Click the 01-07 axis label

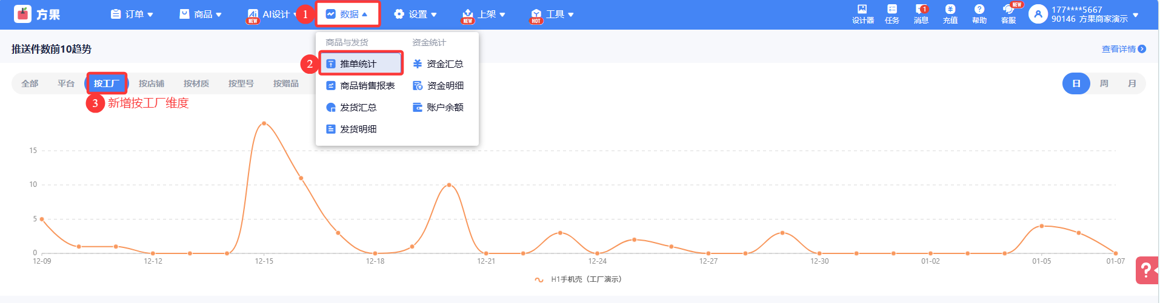[x=1115, y=261]
